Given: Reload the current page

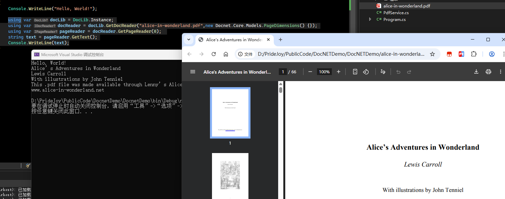Looking at the screenshot, I should click(x=214, y=54).
